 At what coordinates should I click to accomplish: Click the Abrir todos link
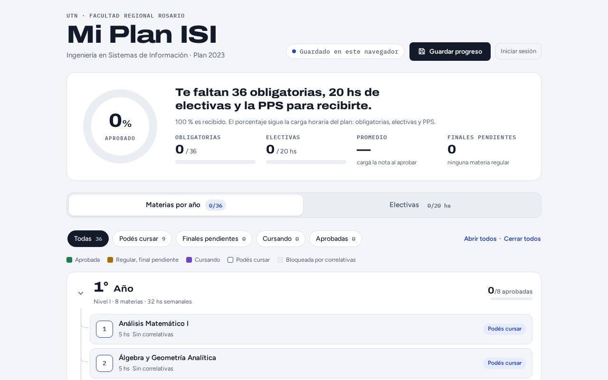pos(480,239)
